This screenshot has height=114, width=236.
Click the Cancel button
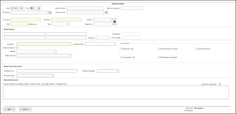[25, 109]
